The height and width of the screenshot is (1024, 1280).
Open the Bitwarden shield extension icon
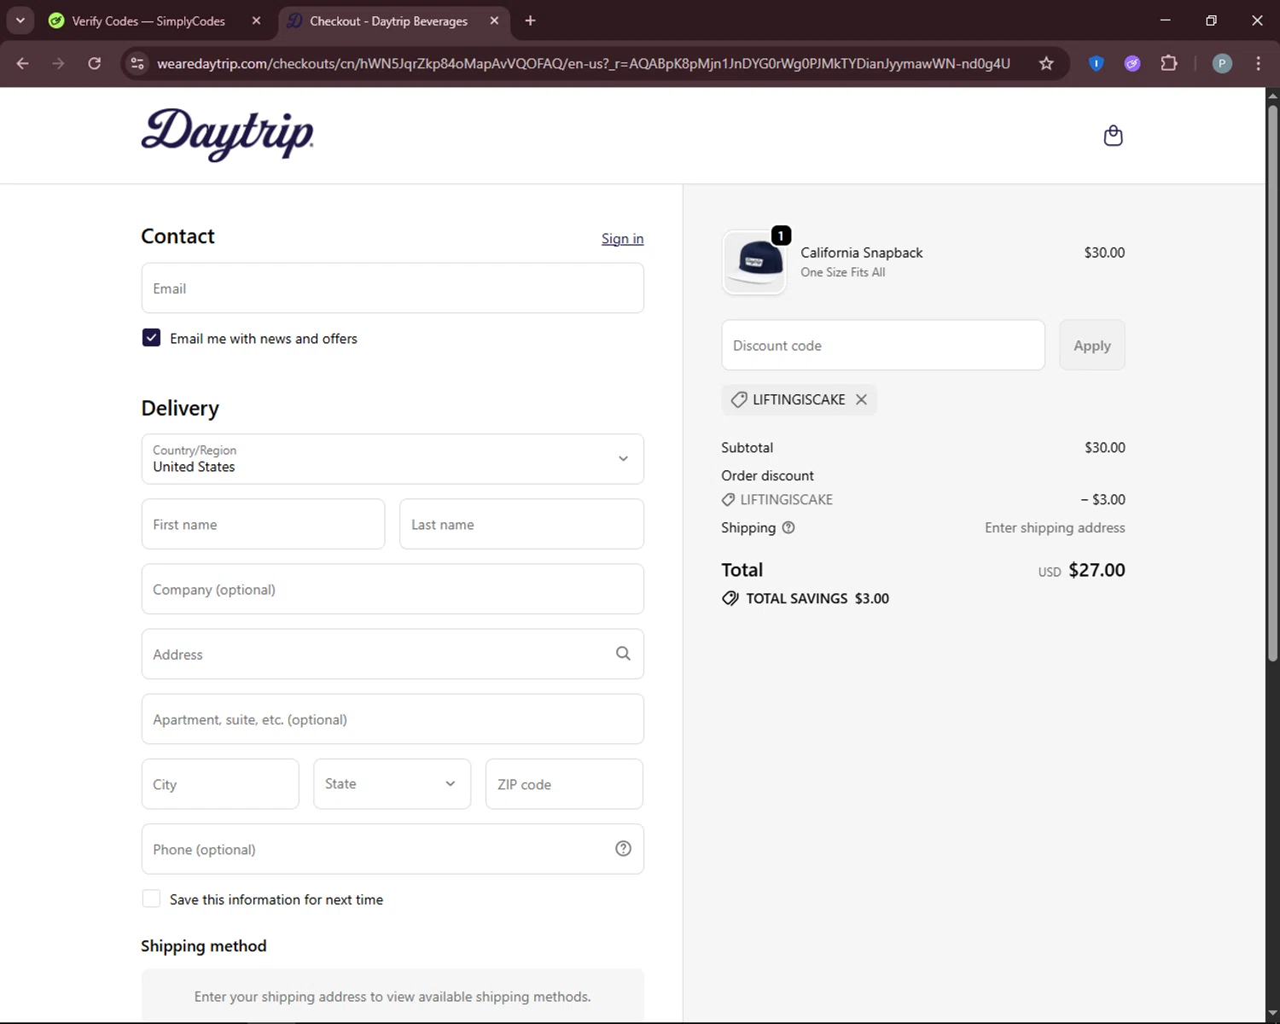click(1097, 63)
